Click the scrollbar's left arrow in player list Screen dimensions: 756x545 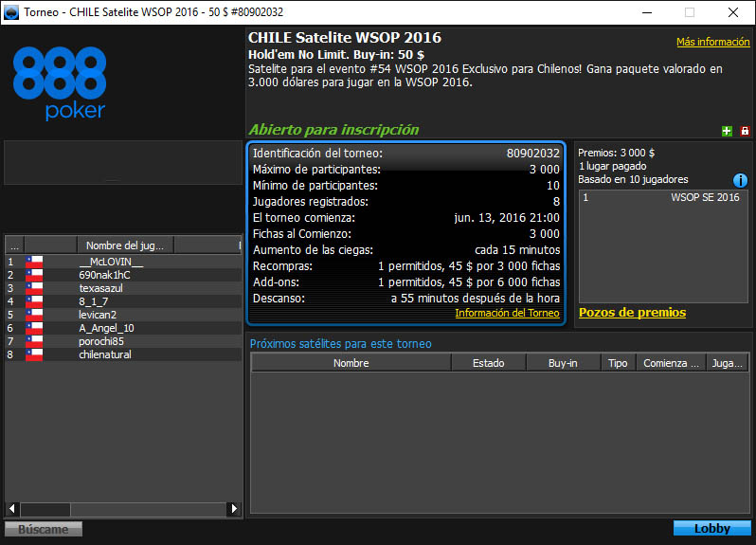pos(12,509)
